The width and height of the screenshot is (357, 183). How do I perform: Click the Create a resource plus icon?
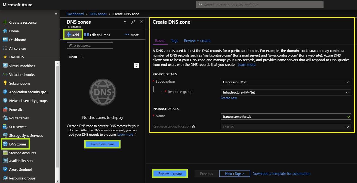[5, 22]
